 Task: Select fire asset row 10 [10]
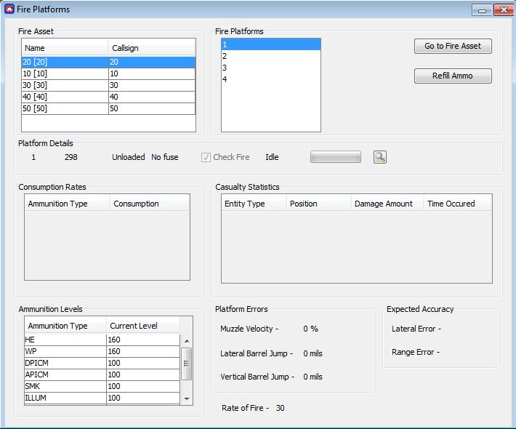[108, 73]
